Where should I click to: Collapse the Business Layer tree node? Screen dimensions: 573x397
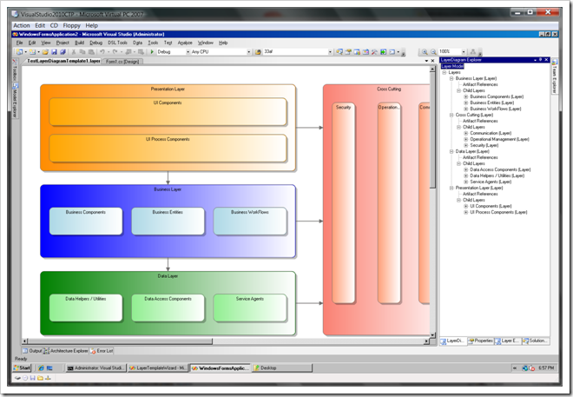point(451,78)
